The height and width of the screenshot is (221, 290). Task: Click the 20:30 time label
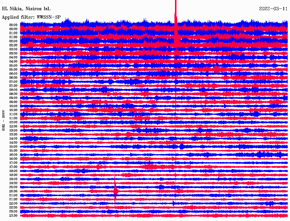pos(13,191)
